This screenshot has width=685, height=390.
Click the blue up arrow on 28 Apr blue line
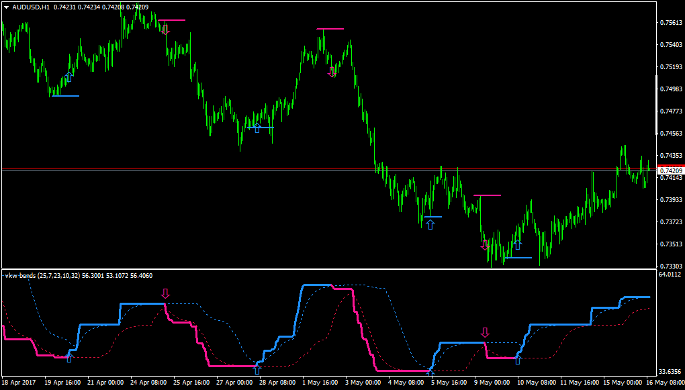(257, 128)
